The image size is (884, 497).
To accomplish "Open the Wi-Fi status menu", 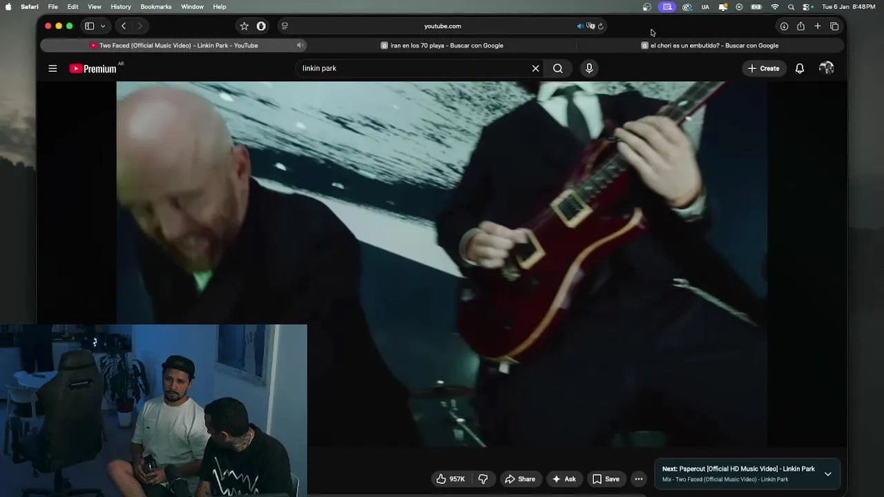I will point(775,7).
